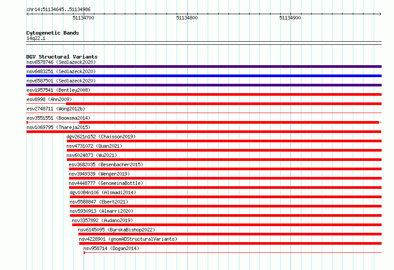Click the small red start block of nsv958714
This screenshot has height=270, width=394.
click(85, 253)
